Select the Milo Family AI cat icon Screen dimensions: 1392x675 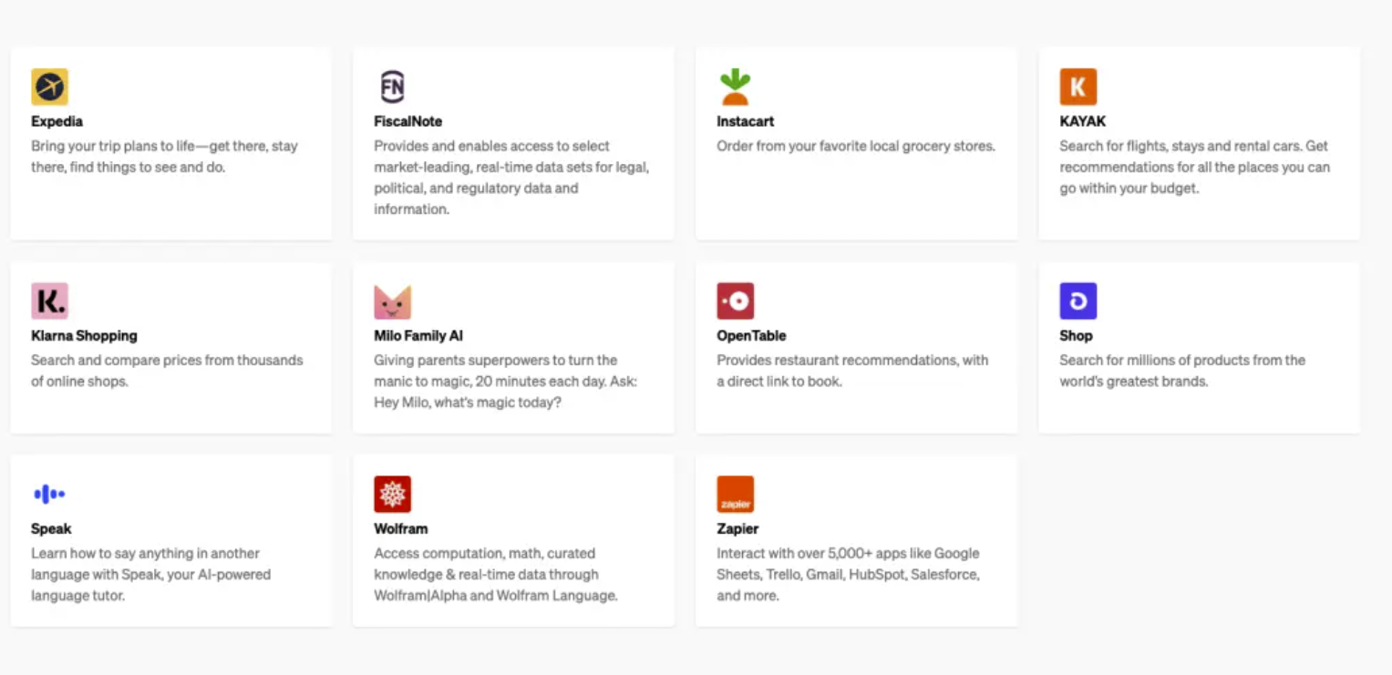tap(392, 302)
